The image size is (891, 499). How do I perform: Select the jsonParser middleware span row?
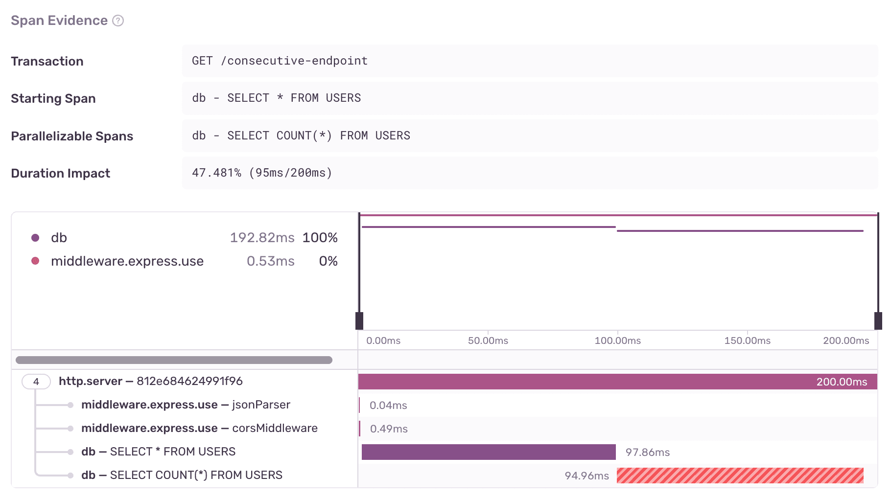[x=186, y=405]
